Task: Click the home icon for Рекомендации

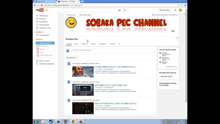Action: pyautogui.click(x=37, y=16)
